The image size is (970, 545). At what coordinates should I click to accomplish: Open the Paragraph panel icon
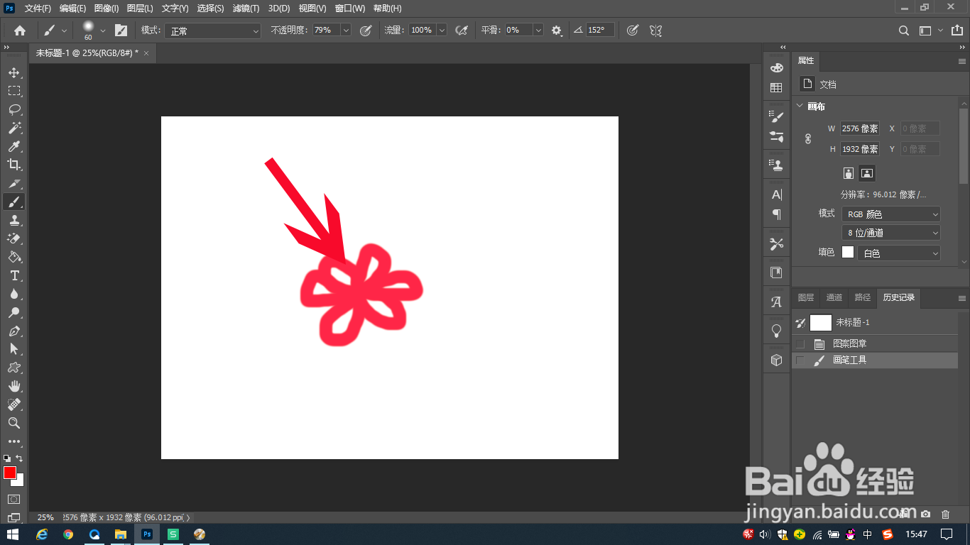point(776,214)
